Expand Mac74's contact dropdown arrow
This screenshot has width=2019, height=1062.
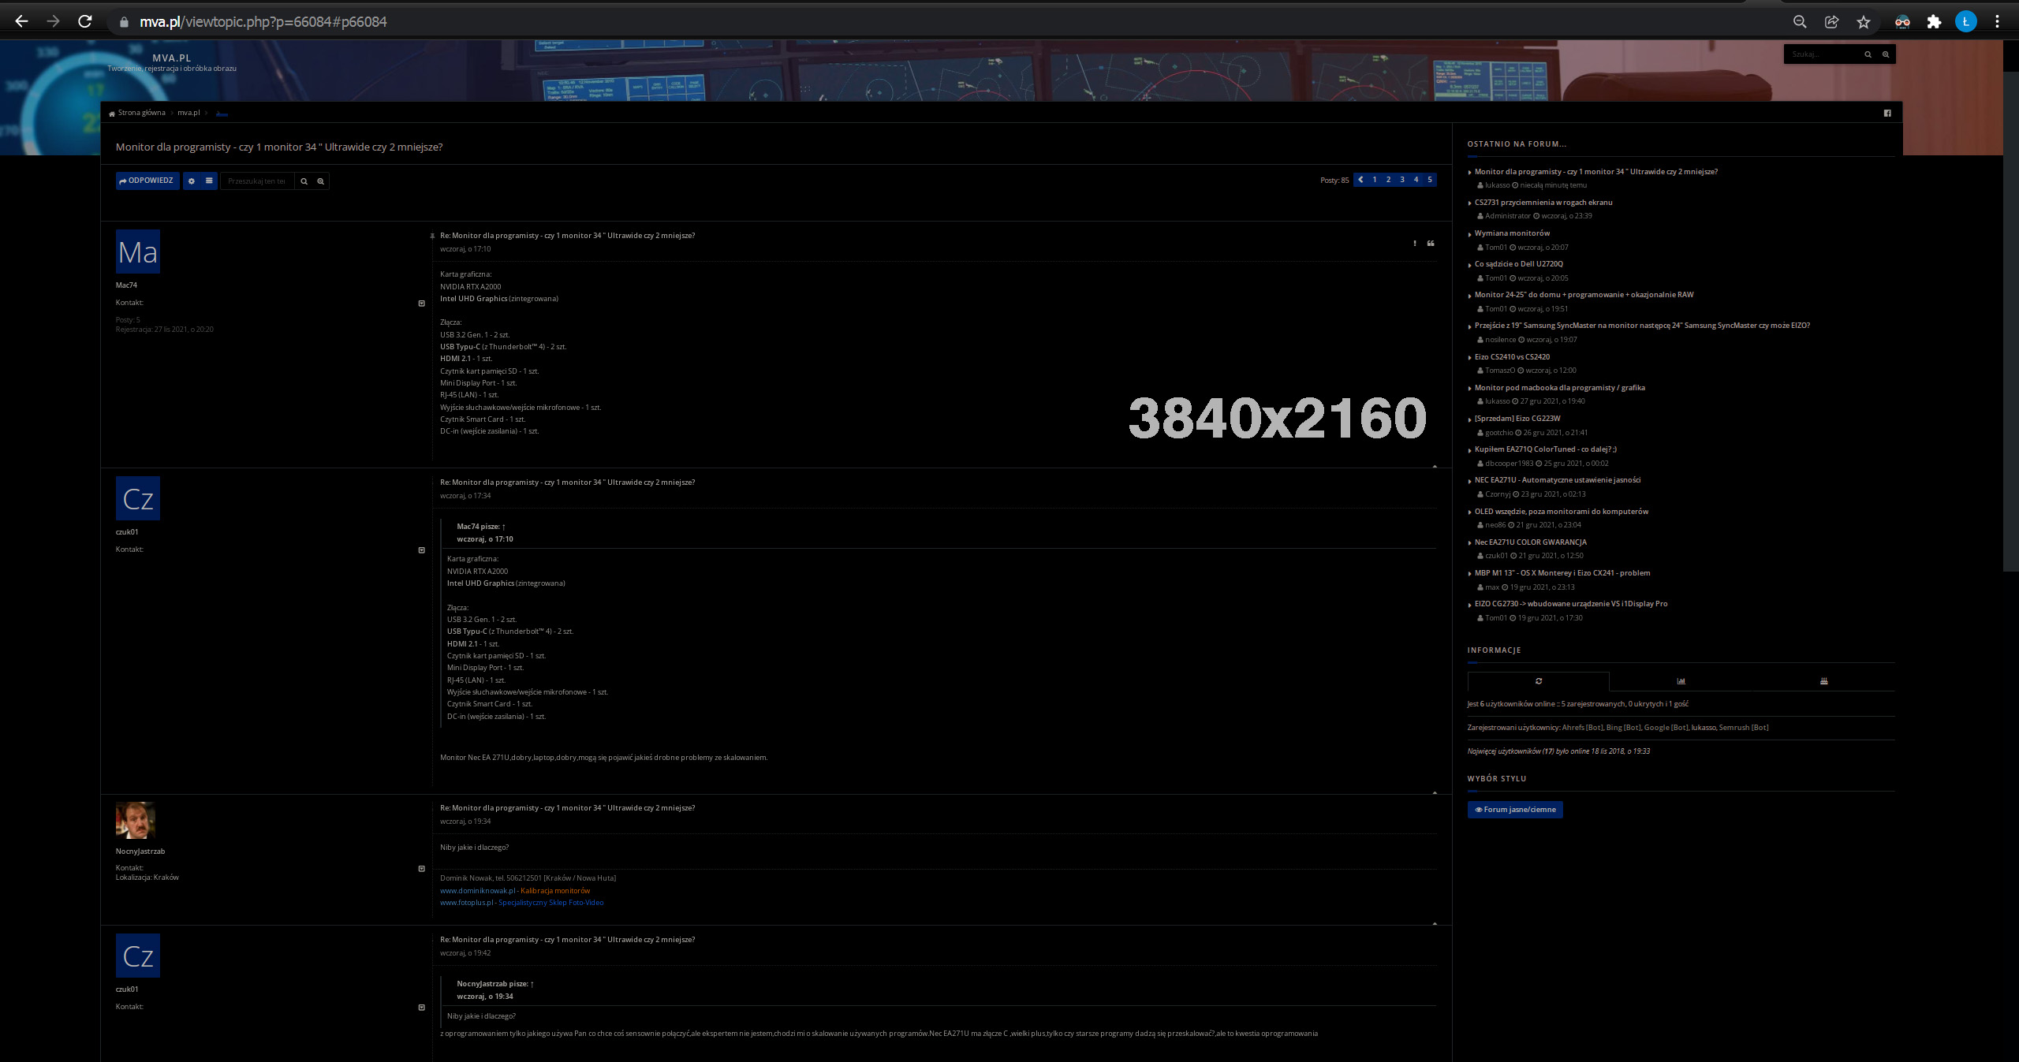coord(421,304)
